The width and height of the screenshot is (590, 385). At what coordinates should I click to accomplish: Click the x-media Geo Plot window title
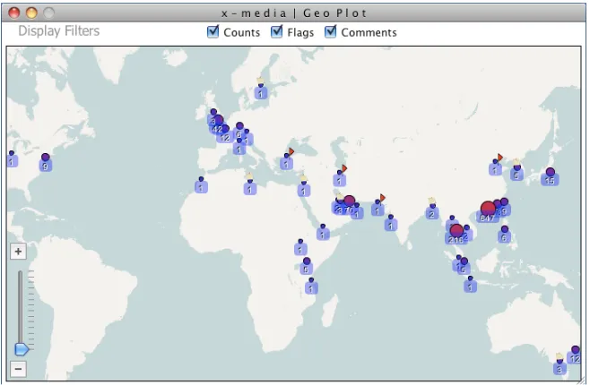294,13
